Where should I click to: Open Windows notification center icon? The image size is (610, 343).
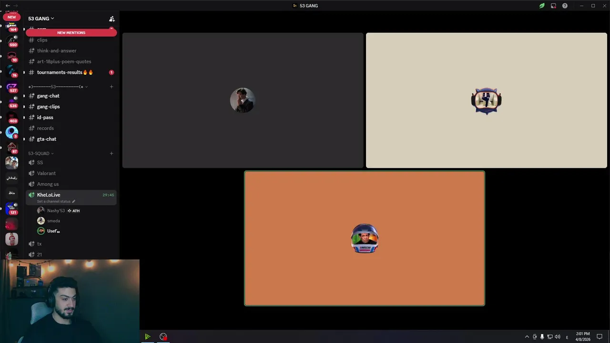tap(600, 337)
